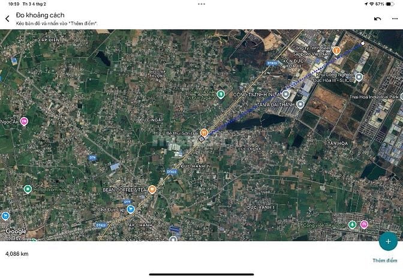
Task: Tap the home indicator bar
Action: (201, 274)
